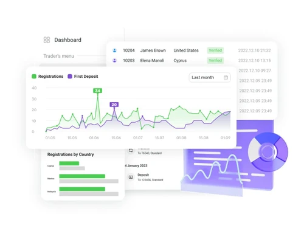The height and width of the screenshot is (228, 304).
Task: Click the Cyprus cell in Elena Manoli's row
Action: tap(180, 61)
